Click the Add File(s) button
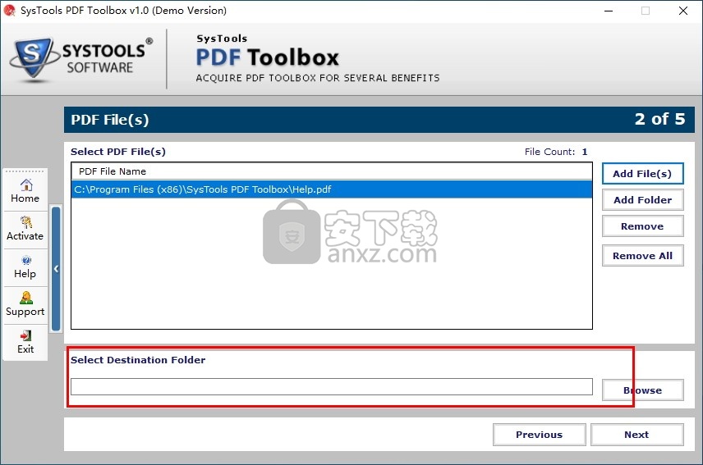Image resolution: width=703 pixels, height=465 pixels. 642,174
